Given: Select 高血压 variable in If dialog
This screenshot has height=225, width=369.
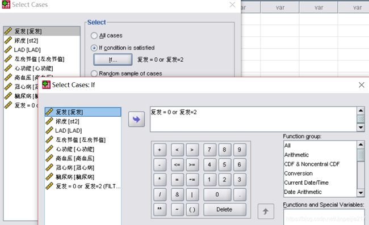Looking at the screenshot, I should coord(83,158).
